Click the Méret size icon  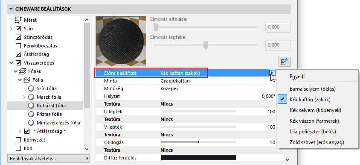click(18, 20)
